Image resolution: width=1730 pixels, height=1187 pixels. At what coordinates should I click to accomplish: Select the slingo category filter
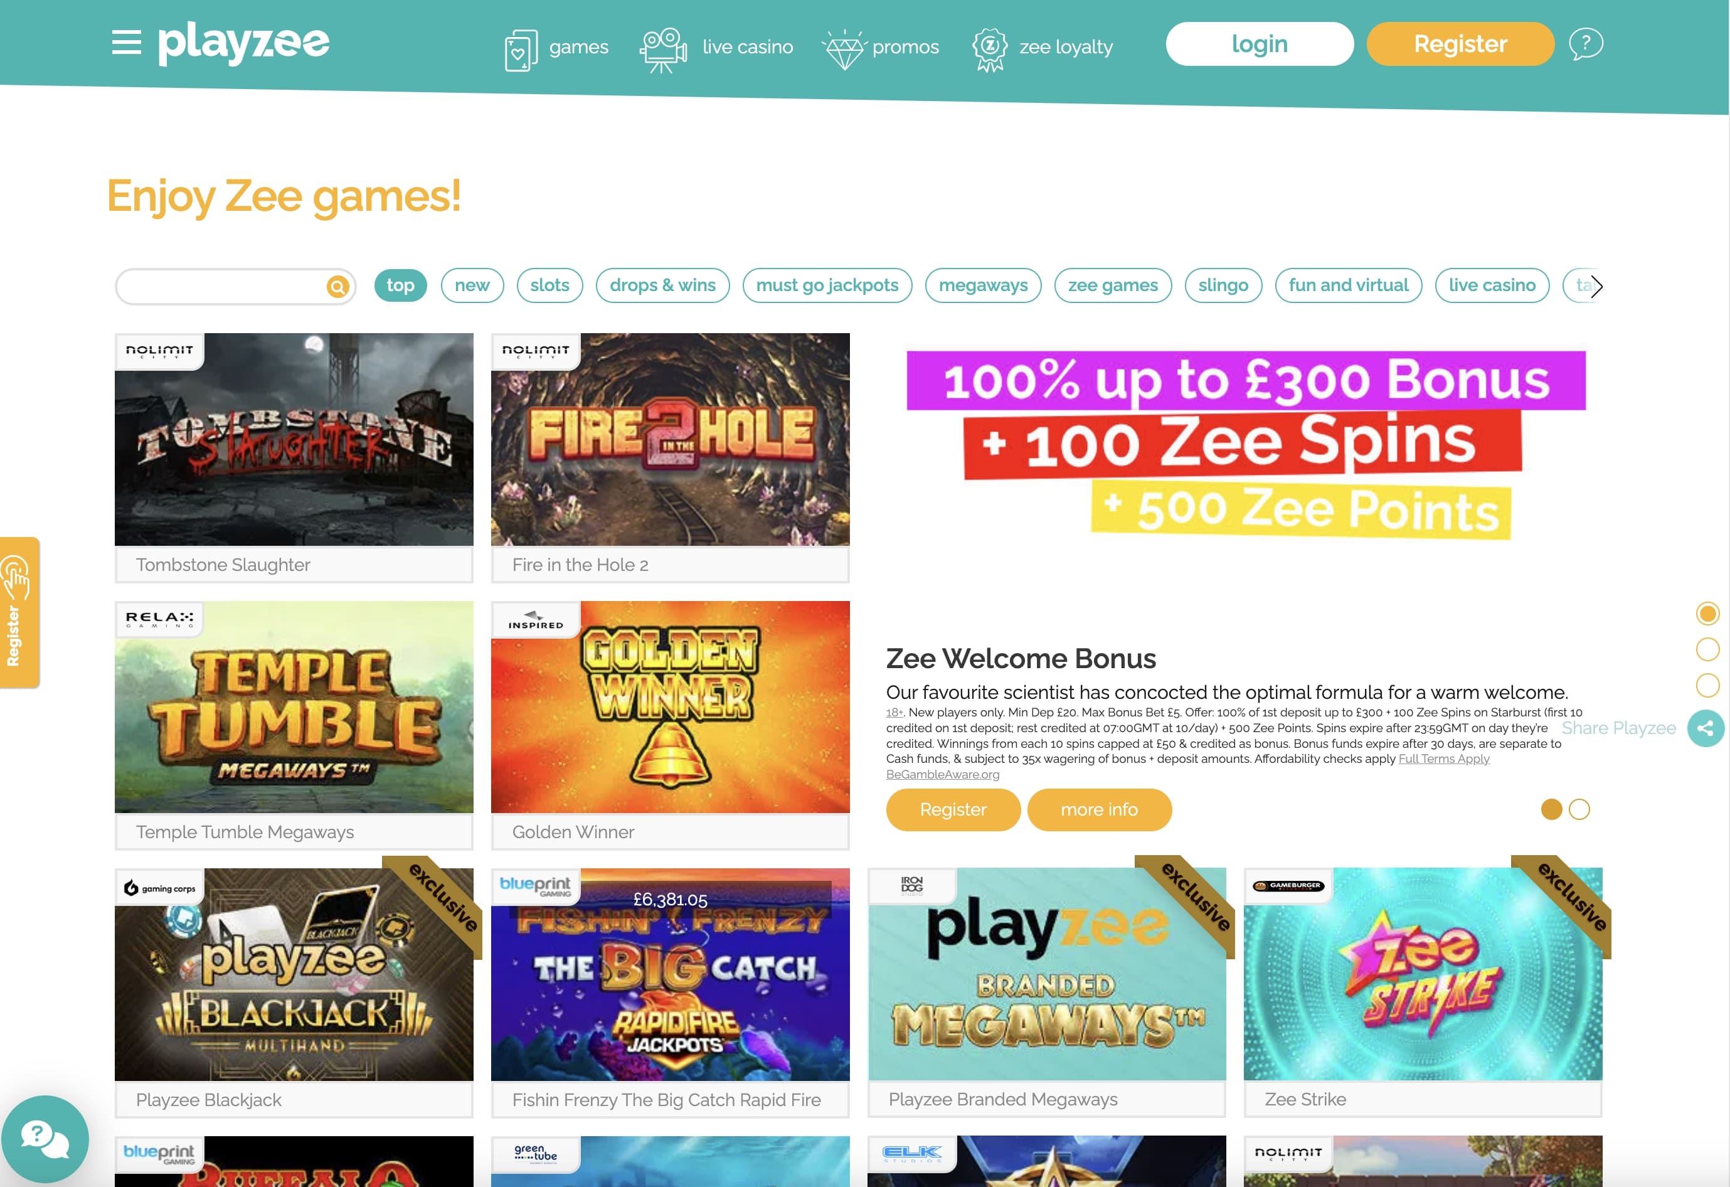click(1223, 285)
